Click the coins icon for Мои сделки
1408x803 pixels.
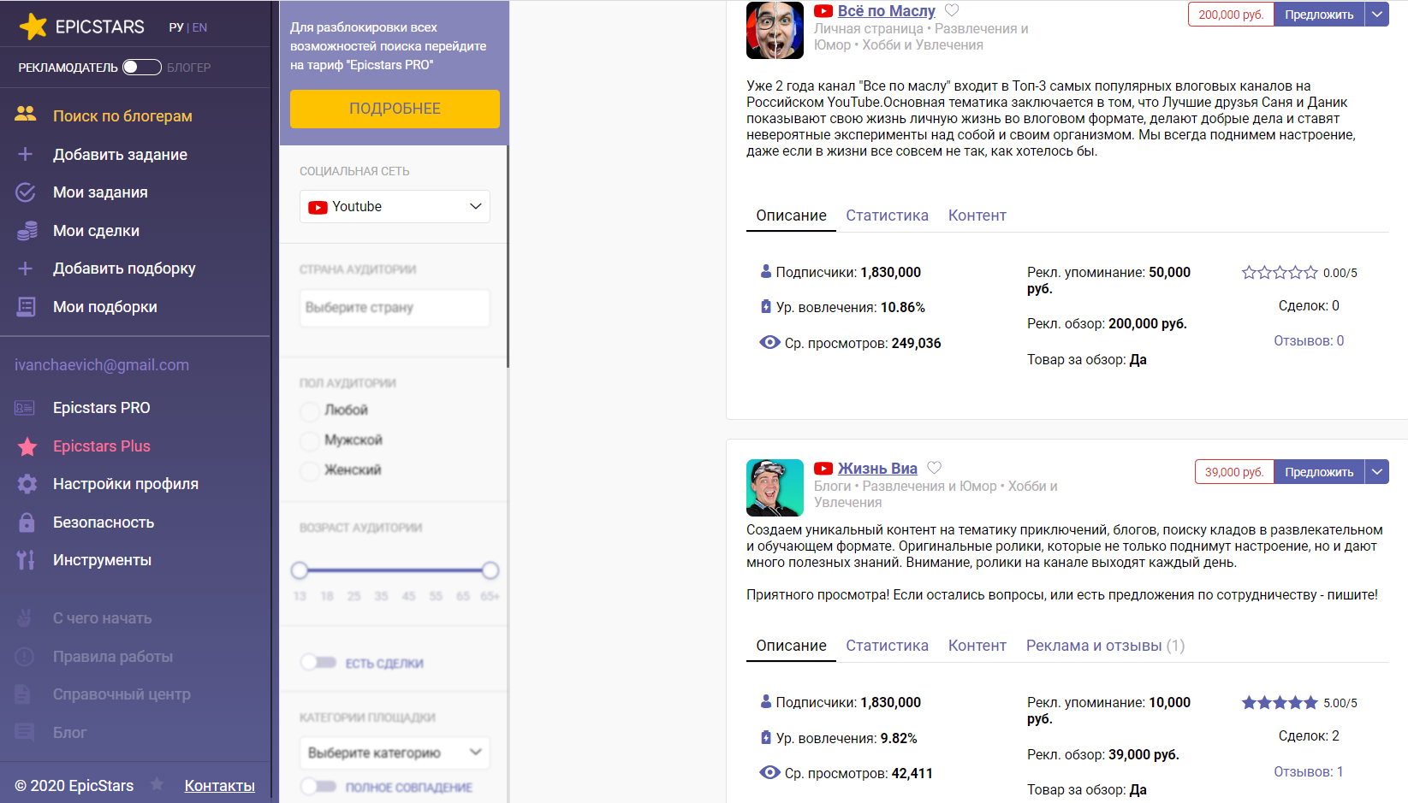(x=27, y=231)
